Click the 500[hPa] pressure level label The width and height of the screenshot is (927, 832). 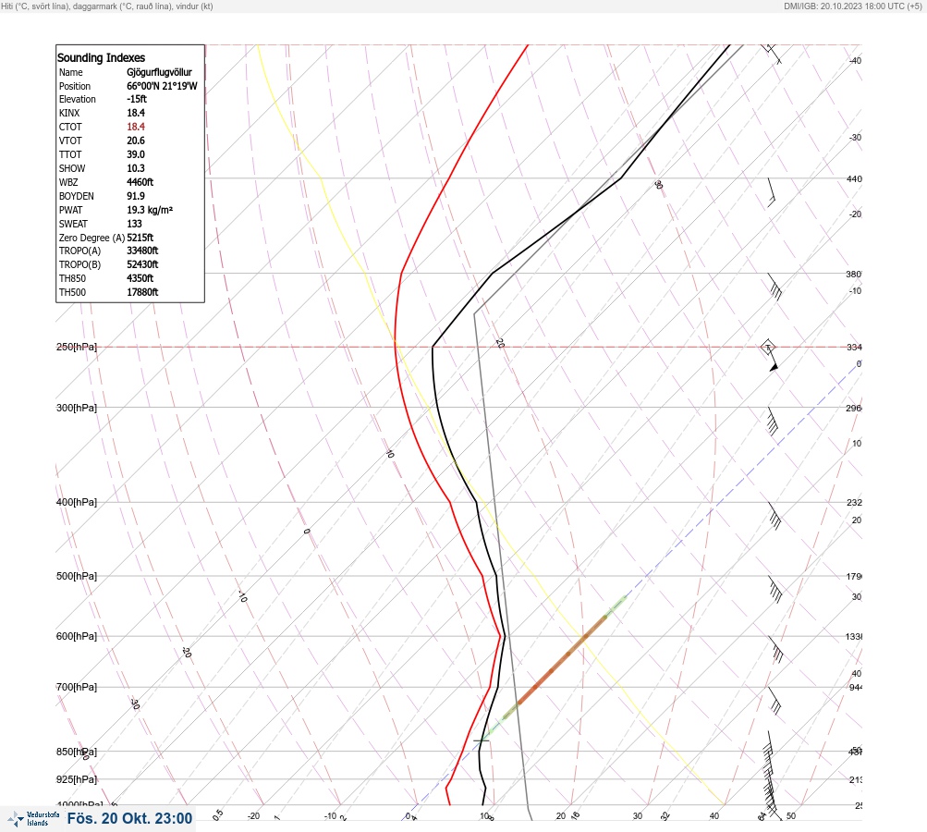pyautogui.click(x=77, y=576)
